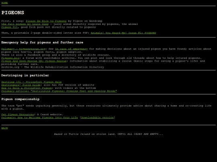This screenshot has height=162, width=217.
Task: Open 'Please Be Nice to Pigeons' song link
Action: [x=46, y=21]
